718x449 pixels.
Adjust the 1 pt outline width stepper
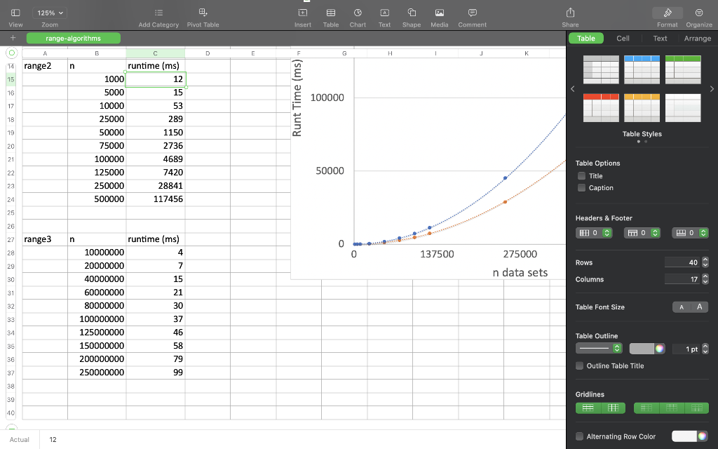tap(705, 349)
